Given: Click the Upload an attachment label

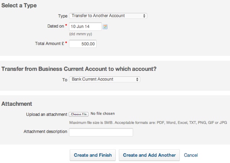Looking at the screenshot, I should click(x=46, y=114).
